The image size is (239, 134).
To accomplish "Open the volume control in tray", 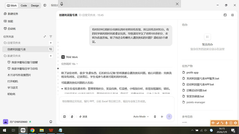I will click(206, 130).
